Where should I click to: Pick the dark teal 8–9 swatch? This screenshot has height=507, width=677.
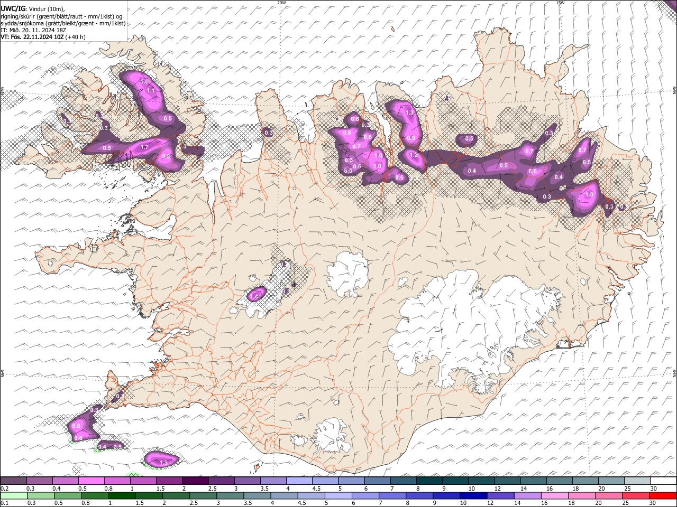pyautogui.click(x=429, y=481)
